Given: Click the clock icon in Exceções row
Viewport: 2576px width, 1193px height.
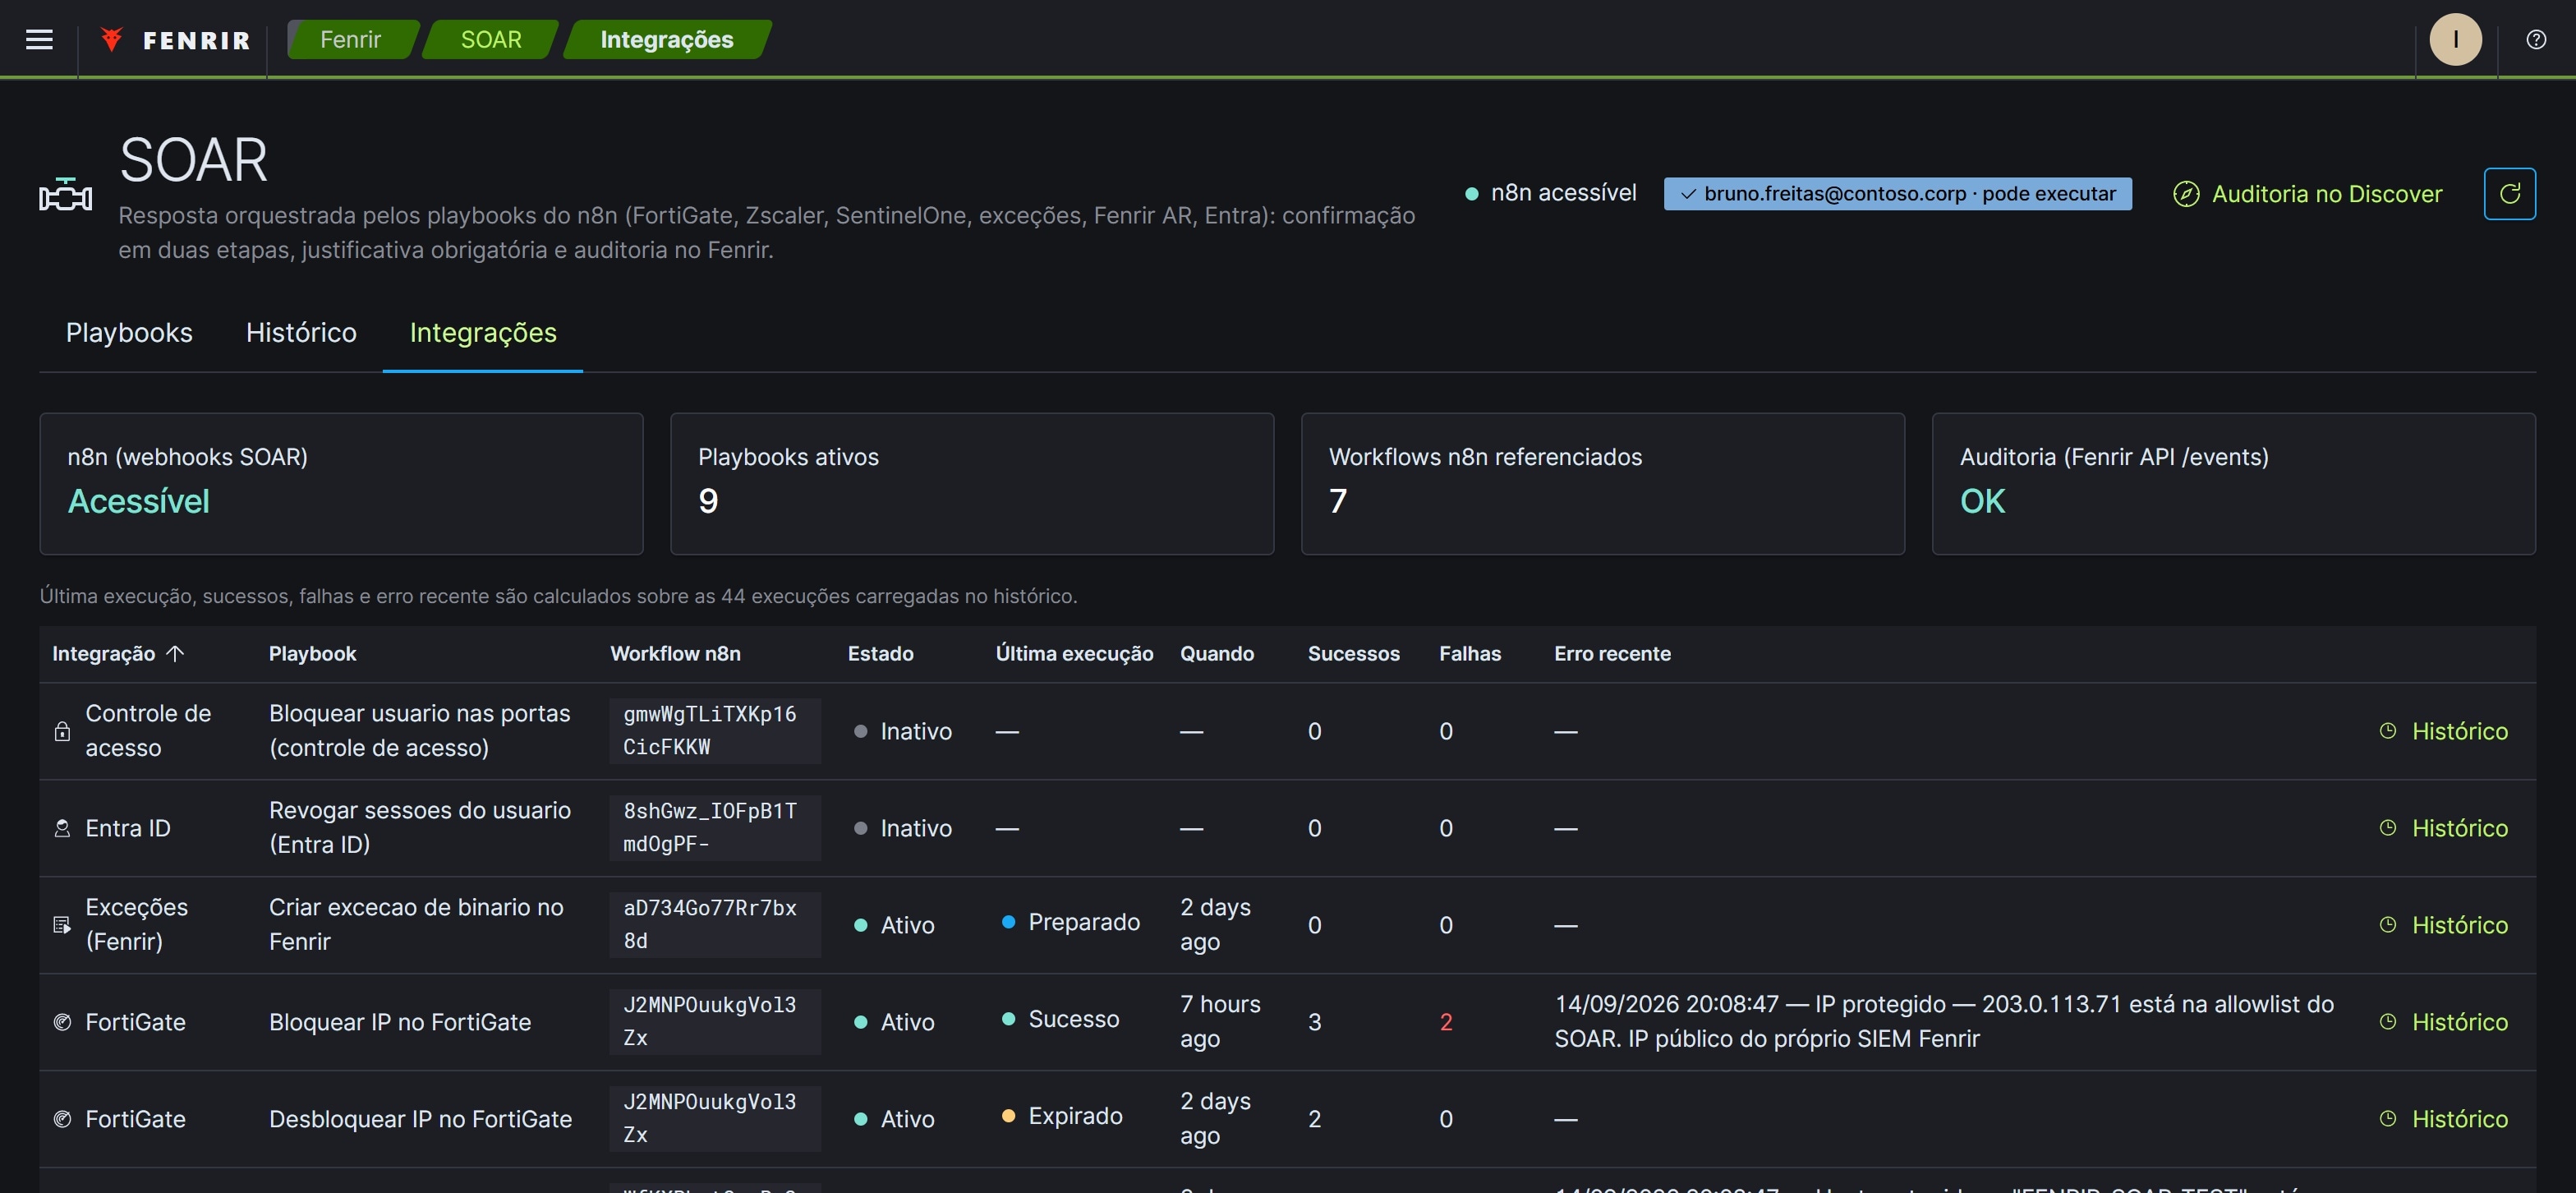Looking at the screenshot, I should (x=2388, y=925).
